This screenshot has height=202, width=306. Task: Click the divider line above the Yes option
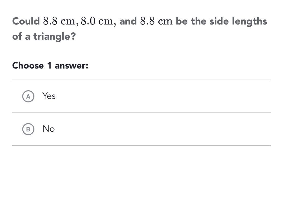pos(142,80)
